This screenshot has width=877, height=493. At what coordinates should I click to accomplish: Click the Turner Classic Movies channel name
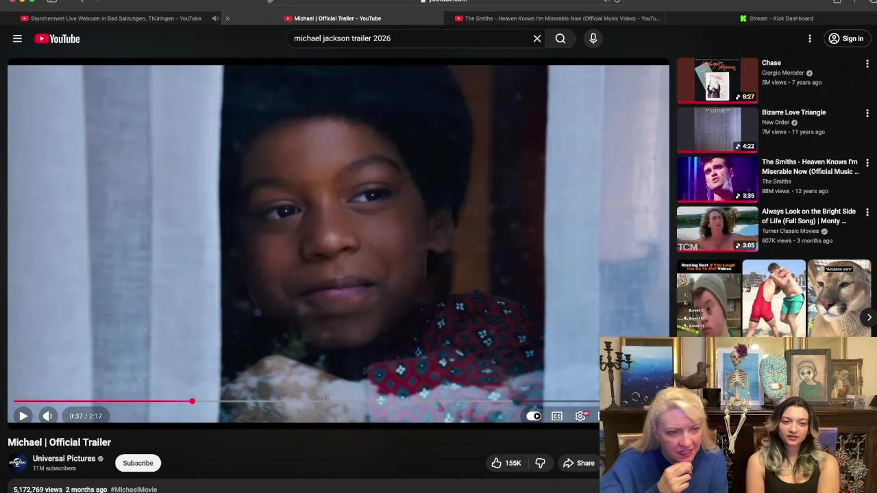click(x=791, y=231)
